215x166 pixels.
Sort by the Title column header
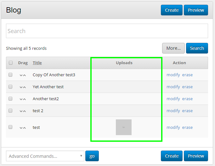[37, 63]
